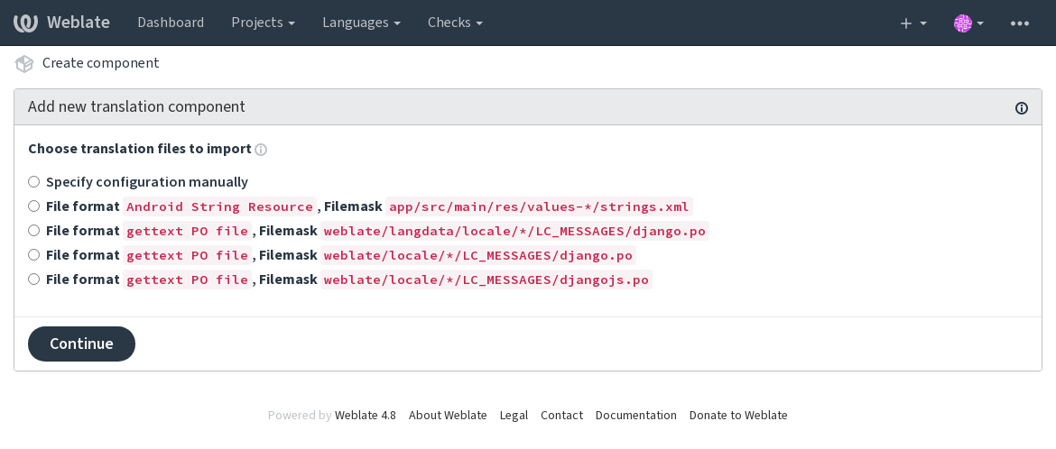The height and width of the screenshot is (449, 1056).
Task: Open the Create component breadcrumb
Action: tap(101, 63)
